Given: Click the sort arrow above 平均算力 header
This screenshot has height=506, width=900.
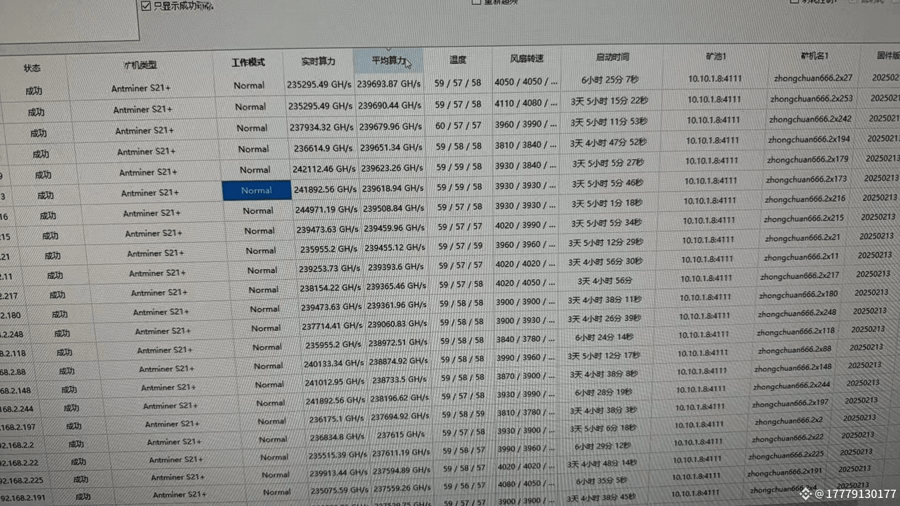Looking at the screenshot, I should pyautogui.click(x=388, y=50).
